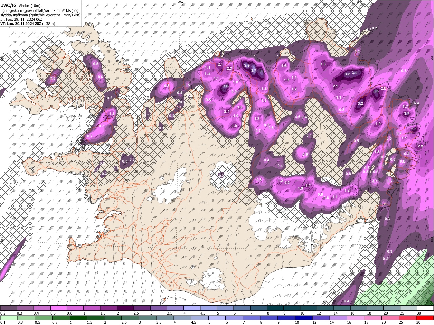Click the '0.4' label in the upper legend row
This screenshot has width=434, height=325.
click(x=36, y=313)
